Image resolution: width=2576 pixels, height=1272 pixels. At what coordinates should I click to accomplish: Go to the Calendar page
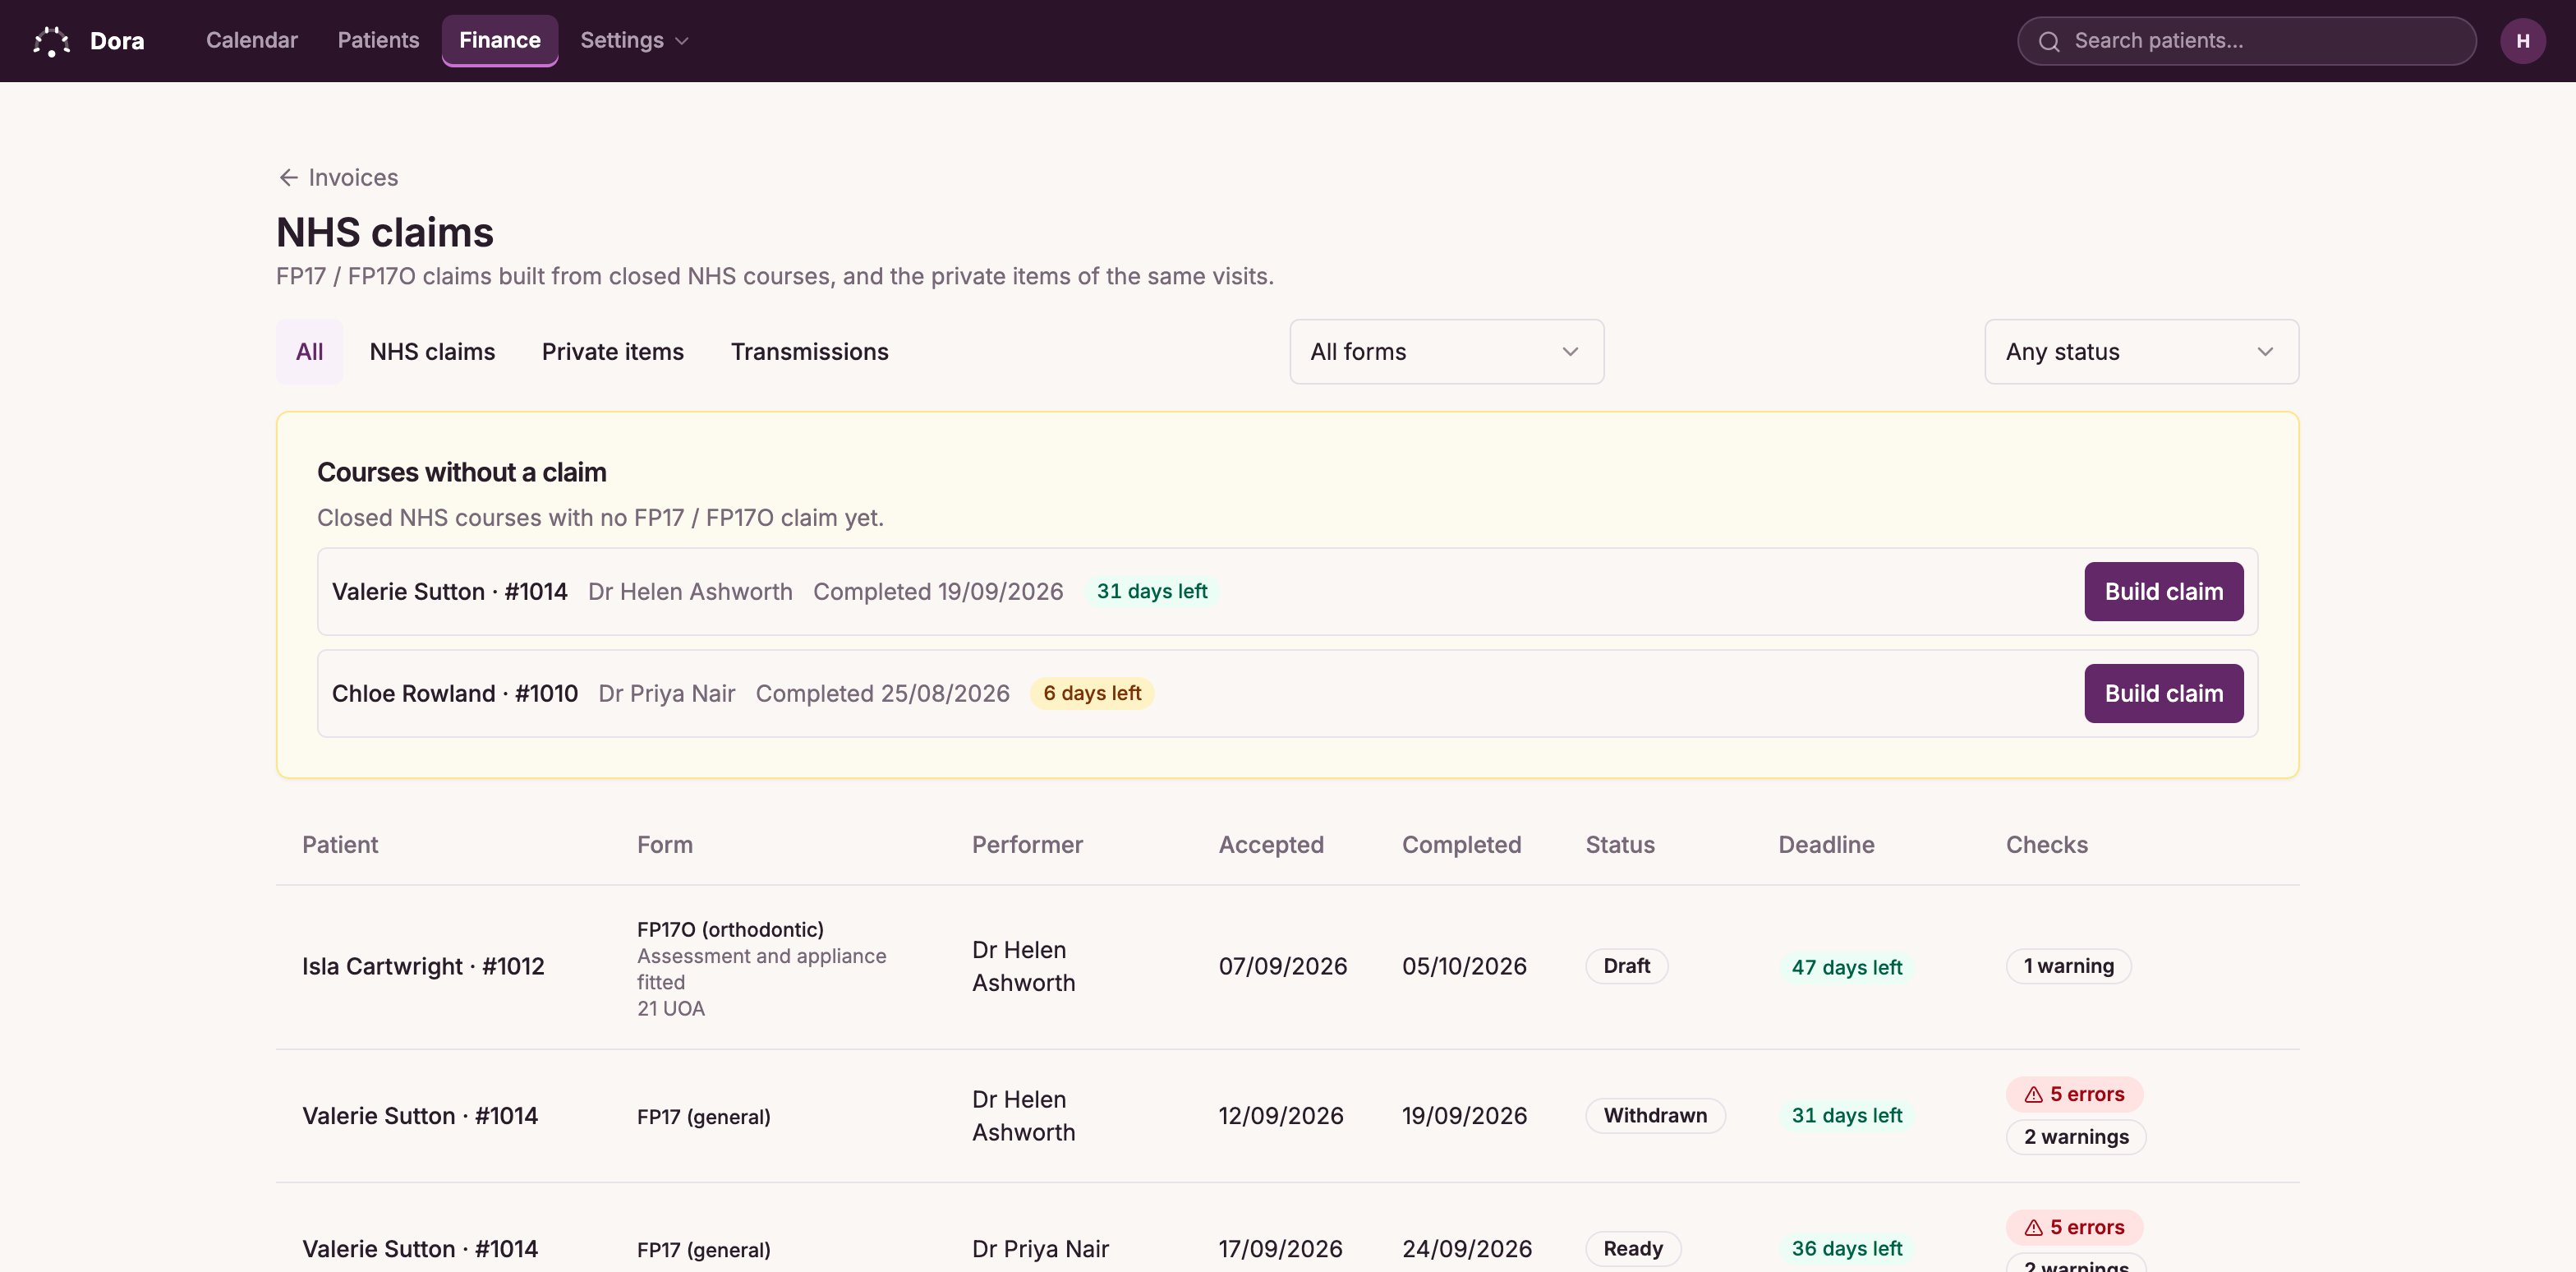pyautogui.click(x=252, y=41)
